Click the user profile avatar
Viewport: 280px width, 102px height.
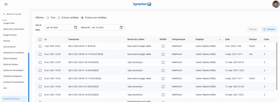(276, 4)
